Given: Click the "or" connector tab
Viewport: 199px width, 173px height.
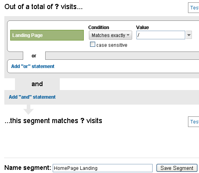Looking at the screenshot, I should (34, 56).
